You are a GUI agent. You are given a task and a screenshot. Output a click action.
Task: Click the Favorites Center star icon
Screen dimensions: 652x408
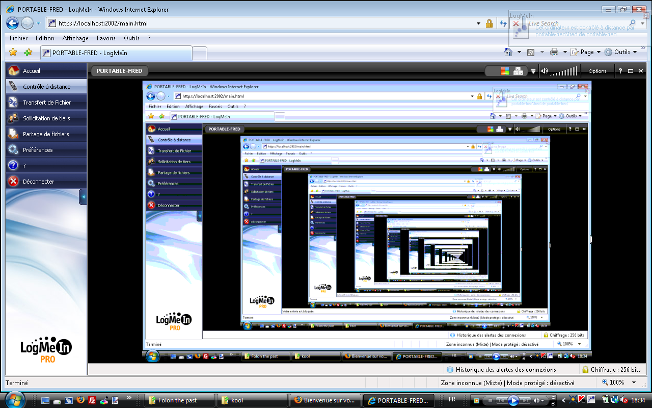[x=13, y=52]
